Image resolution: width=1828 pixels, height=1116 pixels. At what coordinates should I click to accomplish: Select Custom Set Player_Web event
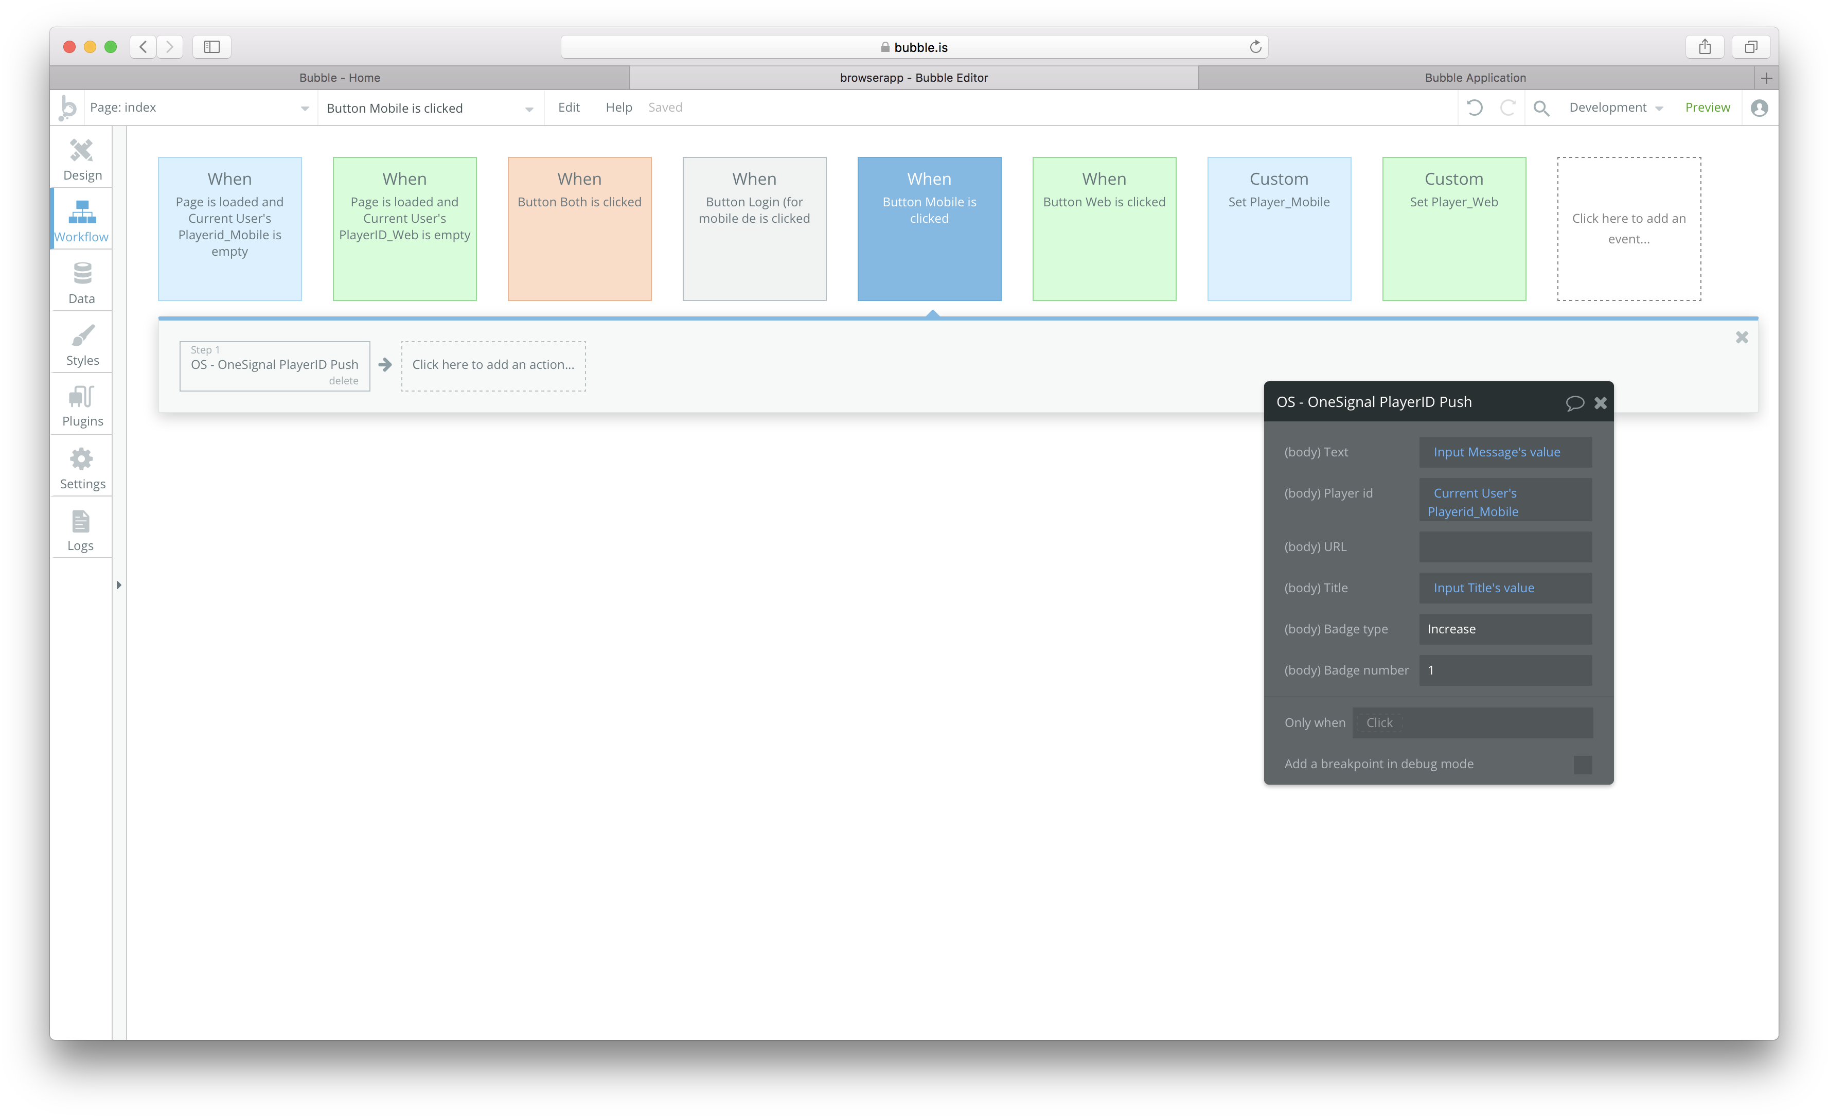point(1454,228)
